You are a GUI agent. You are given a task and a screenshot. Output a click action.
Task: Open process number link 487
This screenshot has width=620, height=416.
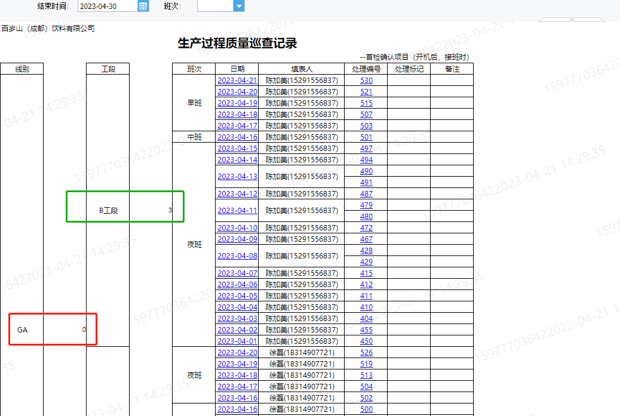[x=366, y=194]
